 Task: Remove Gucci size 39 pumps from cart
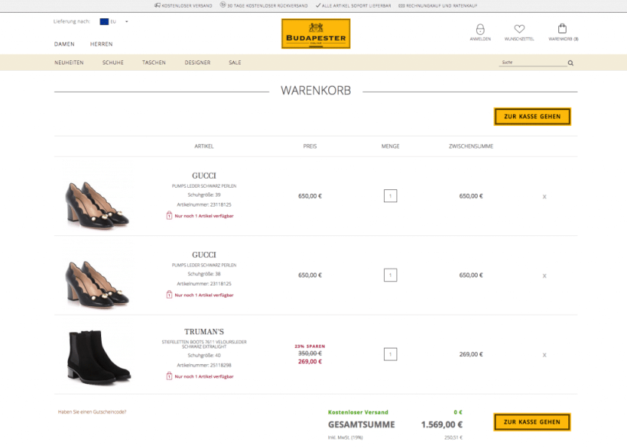[544, 197]
